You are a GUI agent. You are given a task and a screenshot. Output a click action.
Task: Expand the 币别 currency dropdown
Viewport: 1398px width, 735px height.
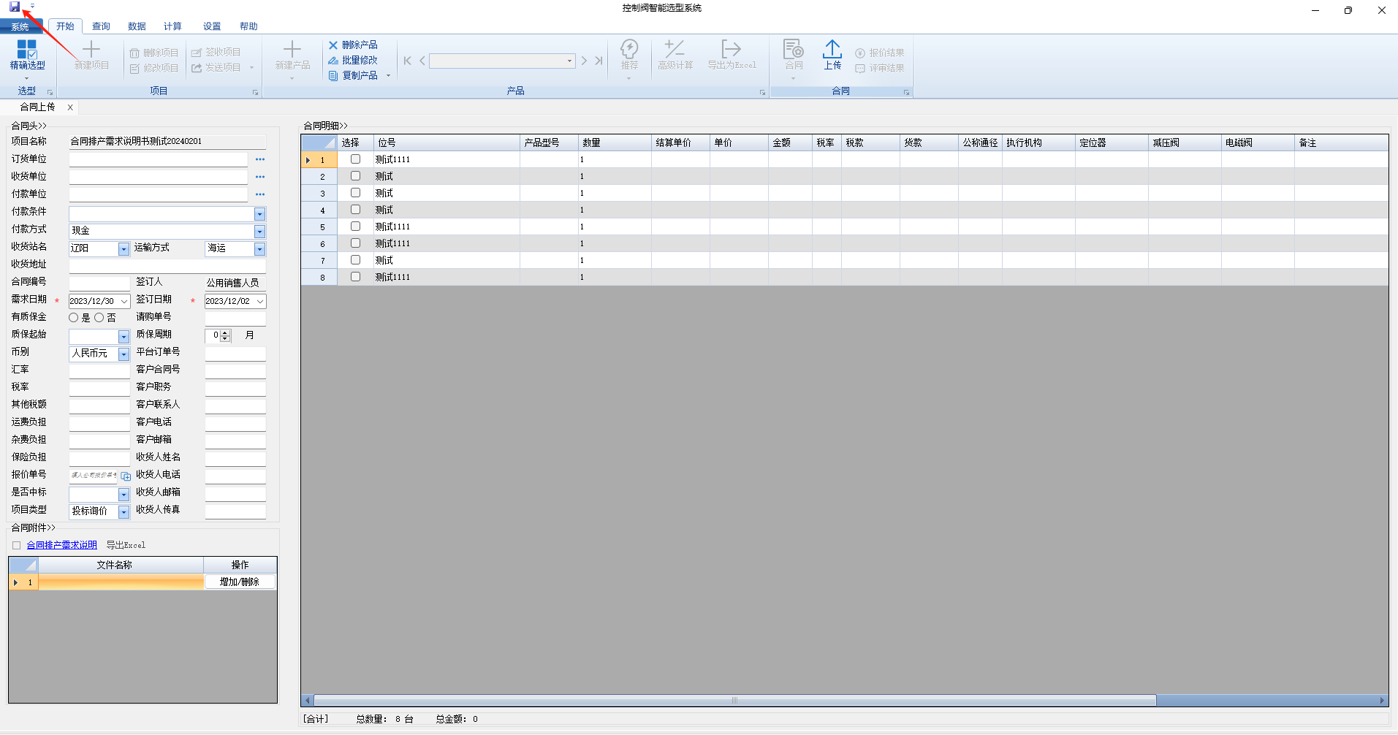click(124, 354)
